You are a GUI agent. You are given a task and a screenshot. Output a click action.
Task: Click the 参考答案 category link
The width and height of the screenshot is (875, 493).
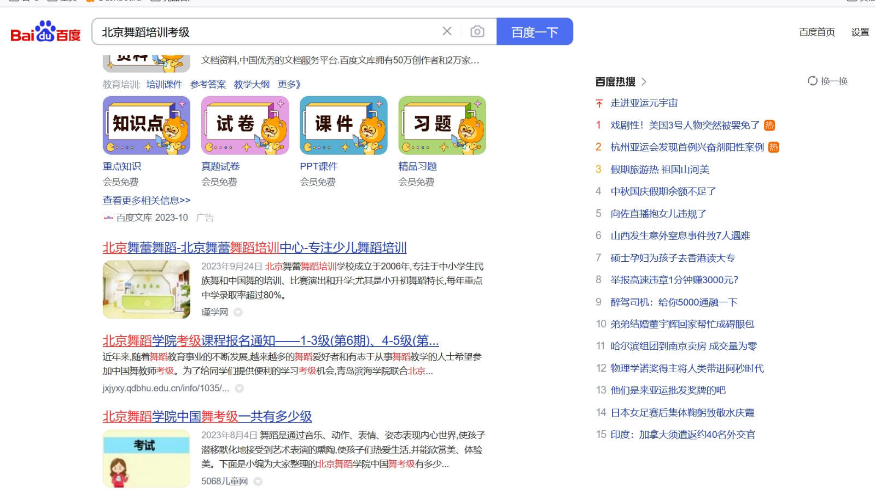pyautogui.click(x=208, y=84)
